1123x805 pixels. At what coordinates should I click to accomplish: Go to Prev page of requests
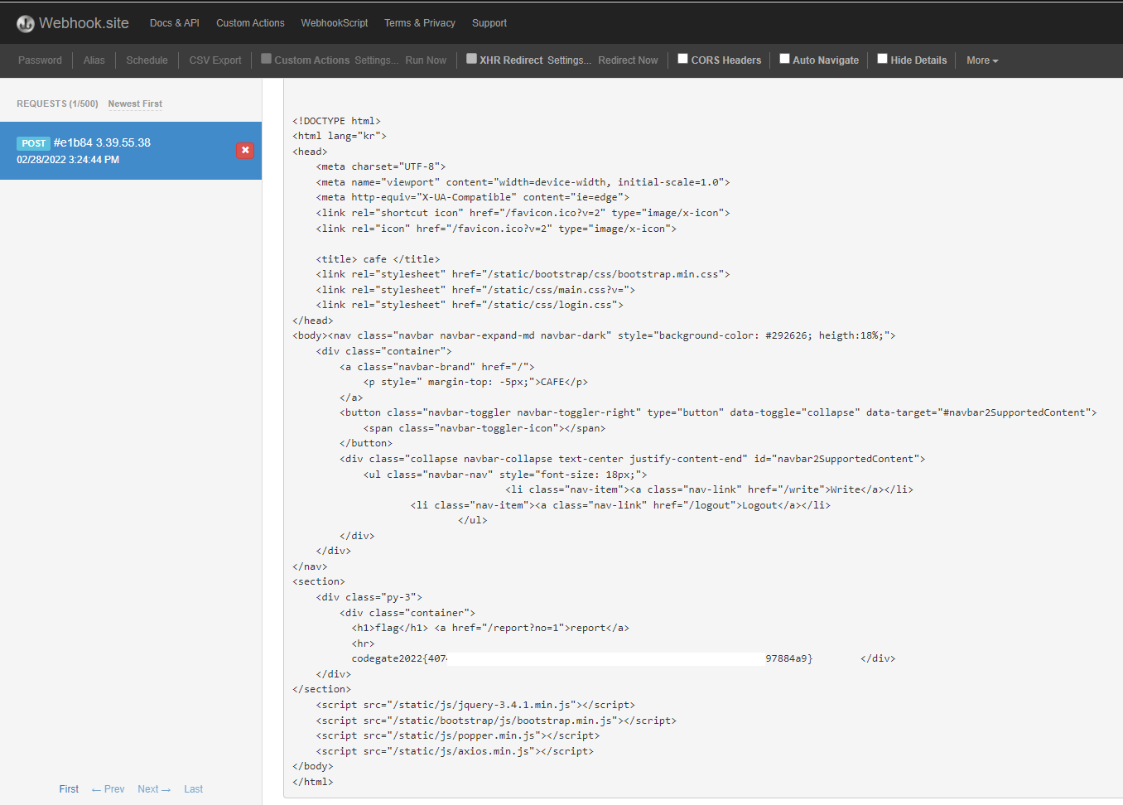click(x=108, y=789)
